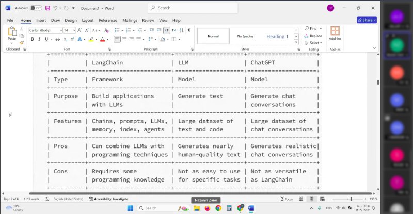Expand the Styles gallery more arrow
The width and height of the screenshot is (413, 214).
click(296, 42)
